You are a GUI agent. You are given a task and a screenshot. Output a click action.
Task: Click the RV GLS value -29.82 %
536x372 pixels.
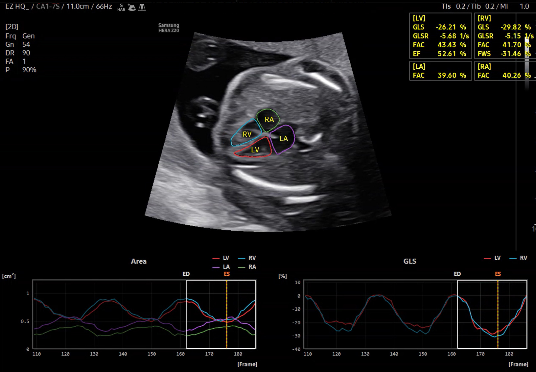point(516,27)
